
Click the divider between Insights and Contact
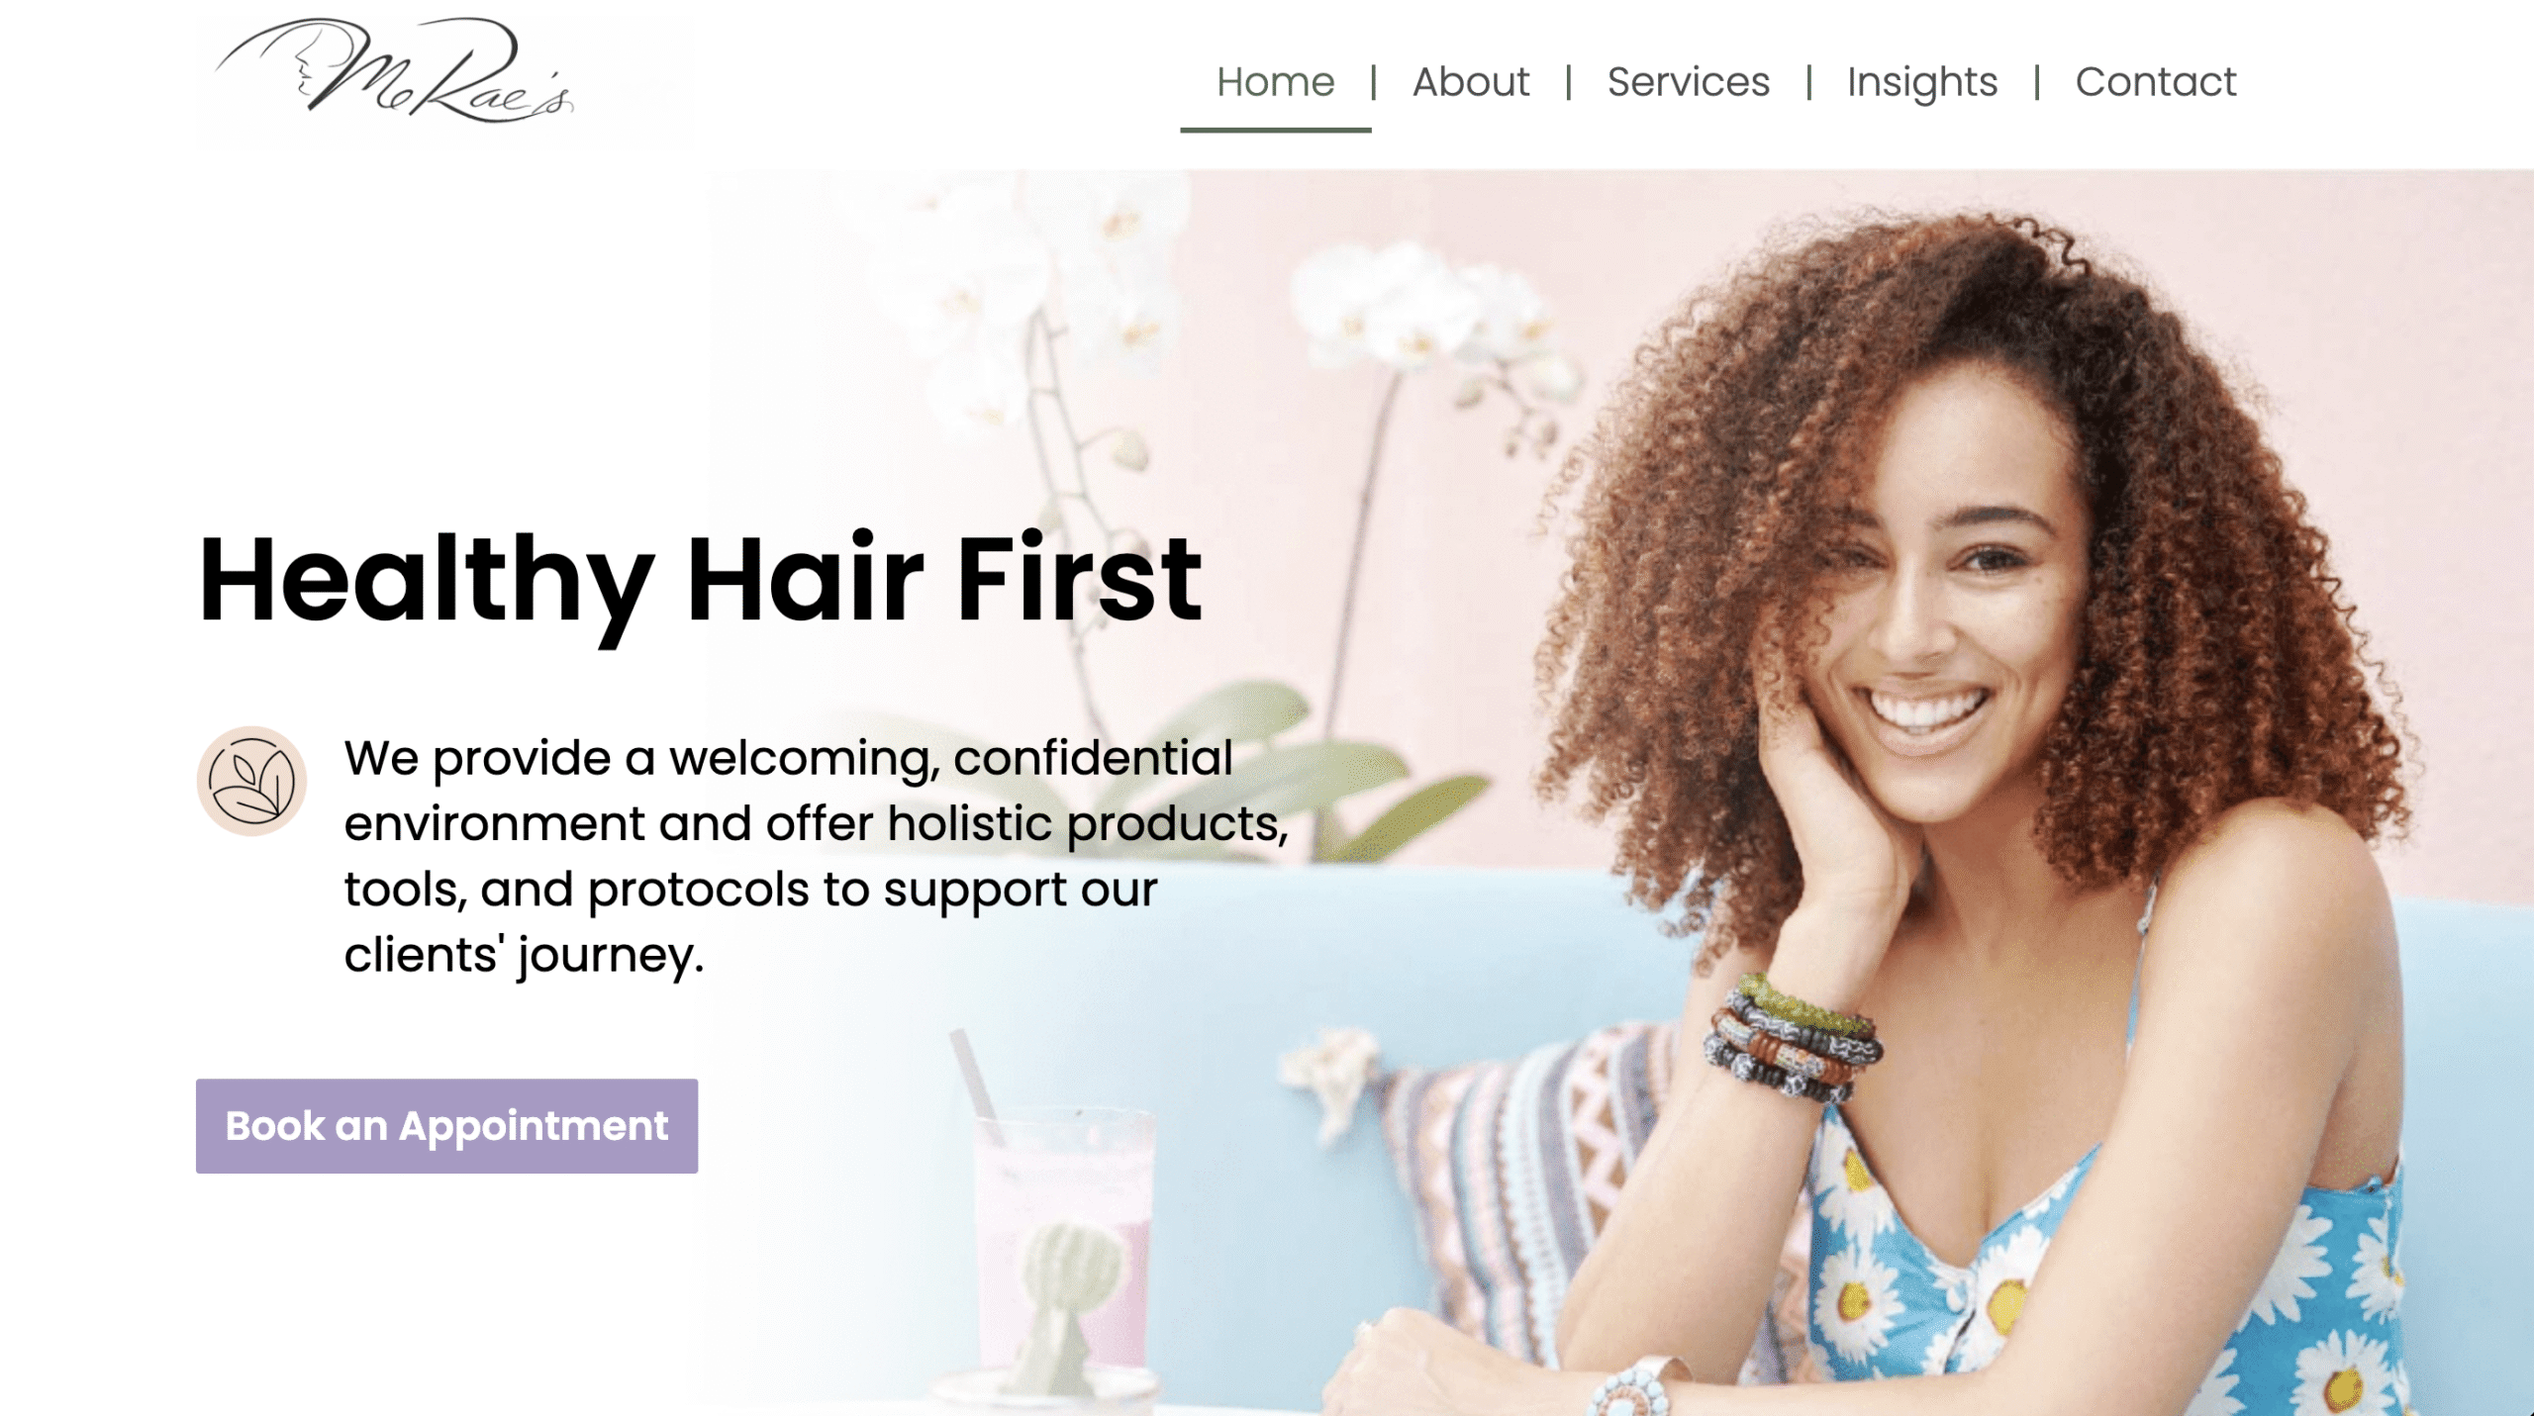coord(2037,82)
